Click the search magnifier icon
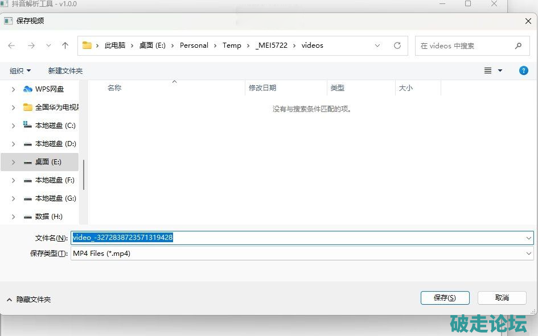The width and height of the screenshot is (538, 336). (x=518, y=46)
